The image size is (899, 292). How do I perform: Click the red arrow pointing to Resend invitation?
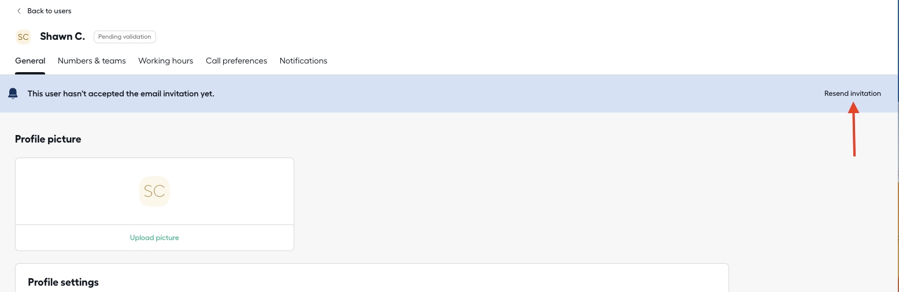coord(854,129)
